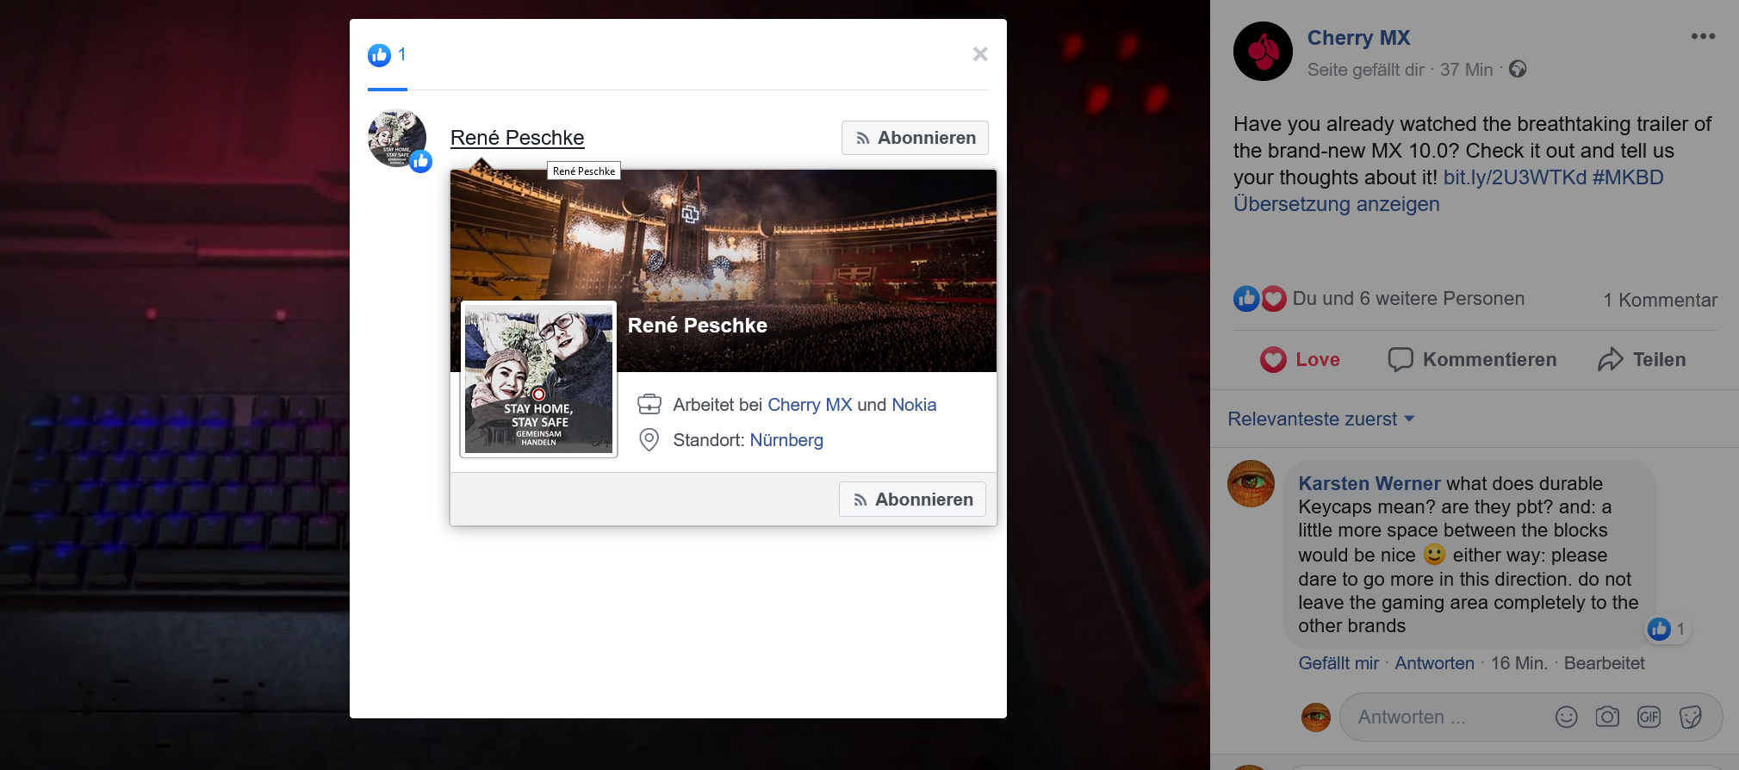Click the like count badge on Karsten's comment
The width and height of the screenshot is (1739, 770).
[1668, 630]
